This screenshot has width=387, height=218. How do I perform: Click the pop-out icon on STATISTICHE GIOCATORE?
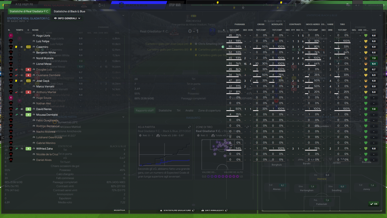(x=193, y=210)
